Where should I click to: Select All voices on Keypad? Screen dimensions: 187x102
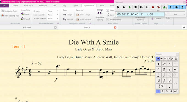point(175,91)
